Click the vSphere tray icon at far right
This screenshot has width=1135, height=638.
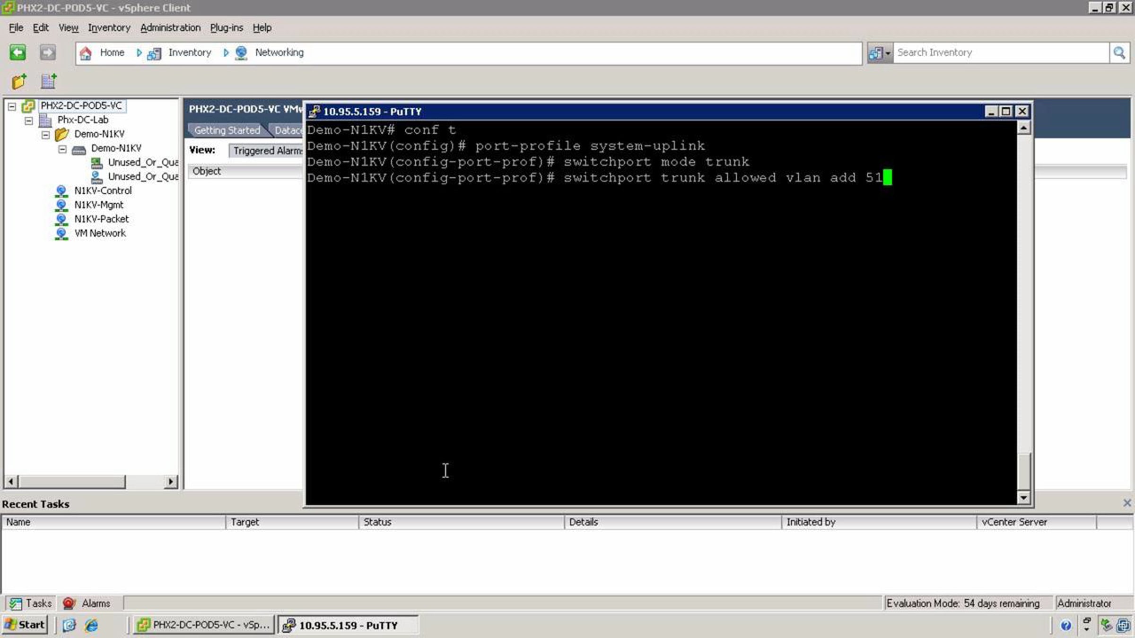(x=1123, y=625)
